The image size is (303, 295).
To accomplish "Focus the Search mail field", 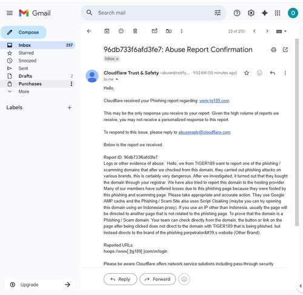I will [x=153, y=13].
